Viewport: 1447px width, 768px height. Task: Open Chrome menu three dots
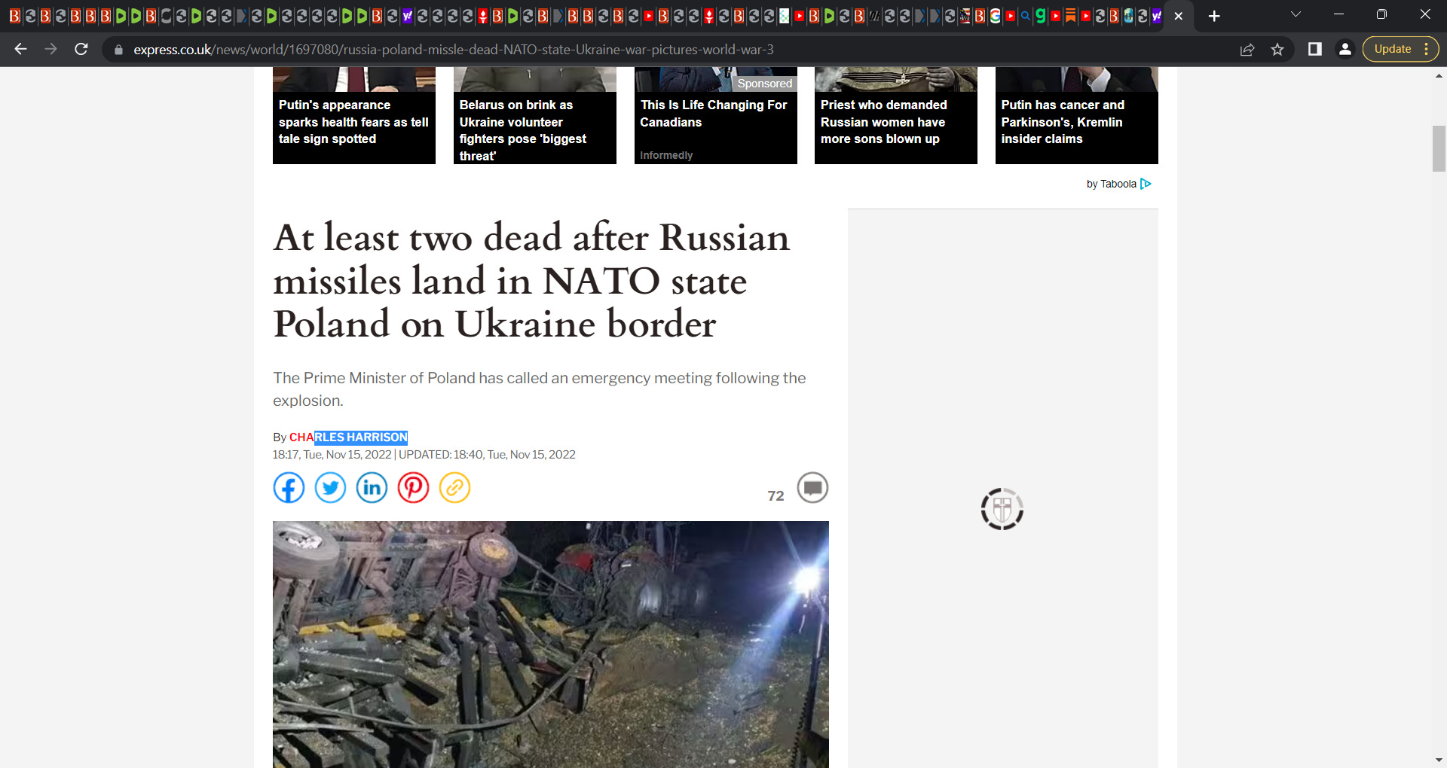tap(1427, 49)
